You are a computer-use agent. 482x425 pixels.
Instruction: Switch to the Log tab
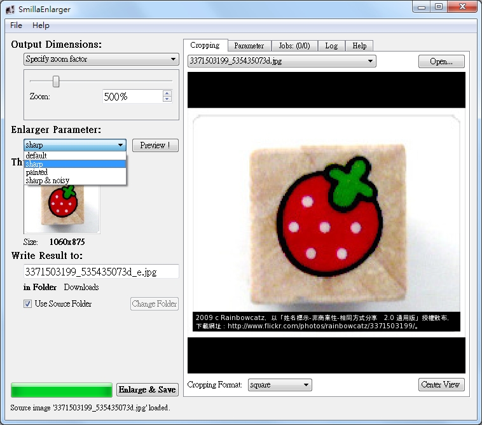pyautogui.click(x=331, y=46)
